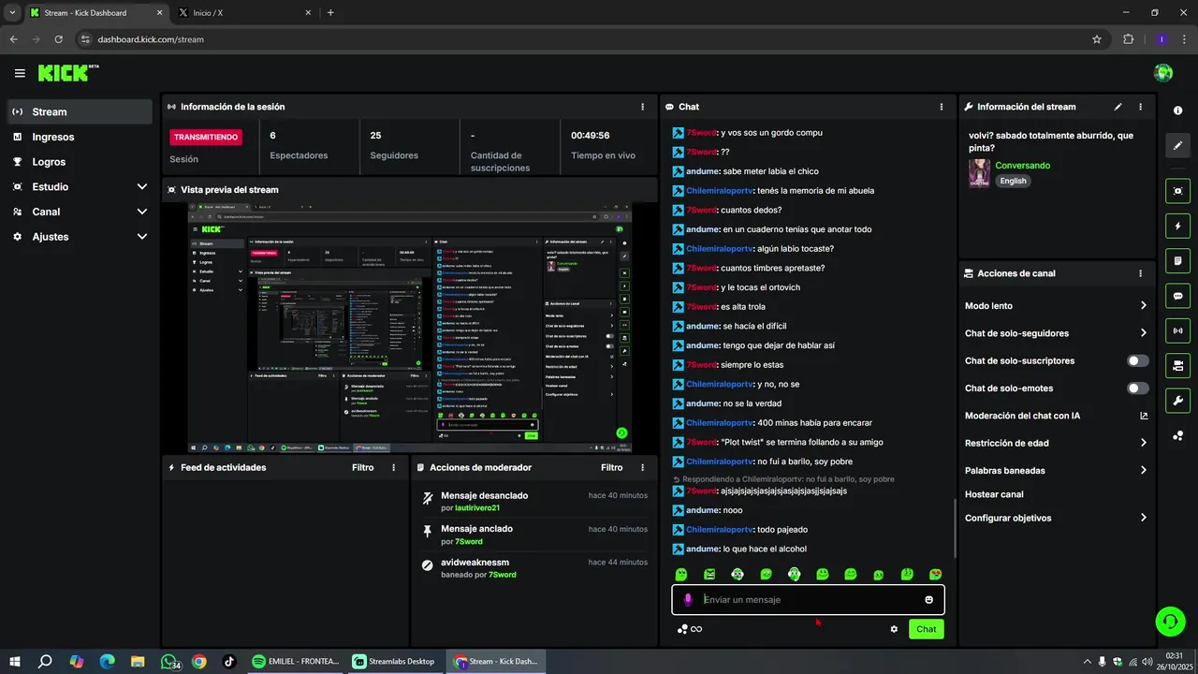Toggle Chat de solo-suscriptores switch
This screenshot has height=674, width=1198.
pyautogui.click(x=1138, y=360)
